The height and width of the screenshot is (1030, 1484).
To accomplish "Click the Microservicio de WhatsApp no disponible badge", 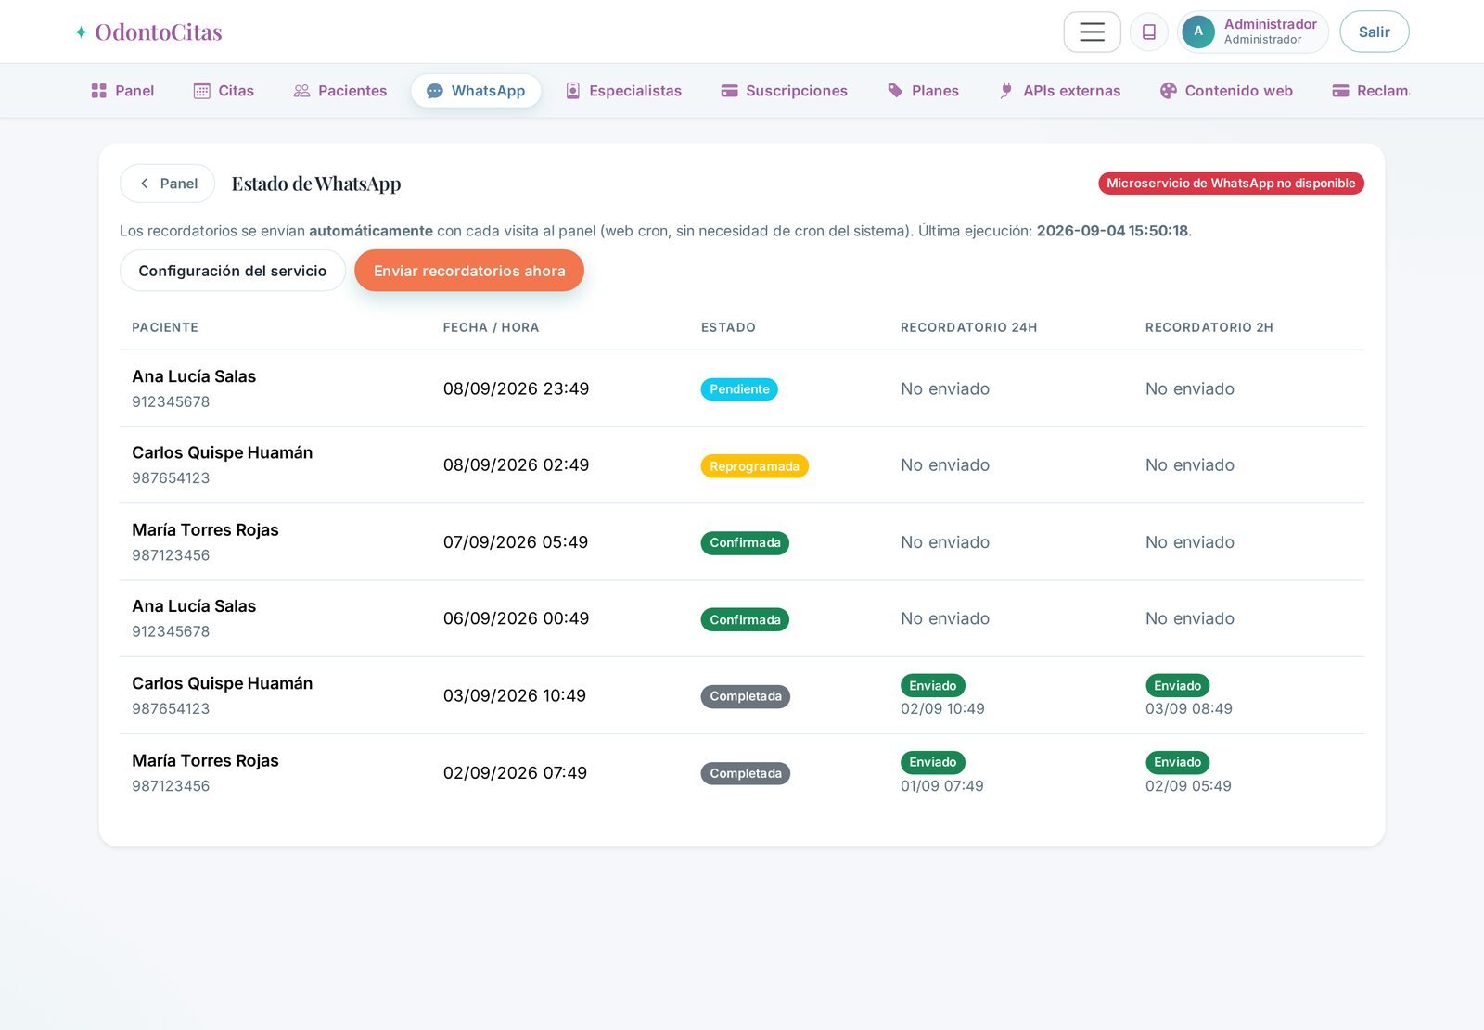I will coord(1231,184).
